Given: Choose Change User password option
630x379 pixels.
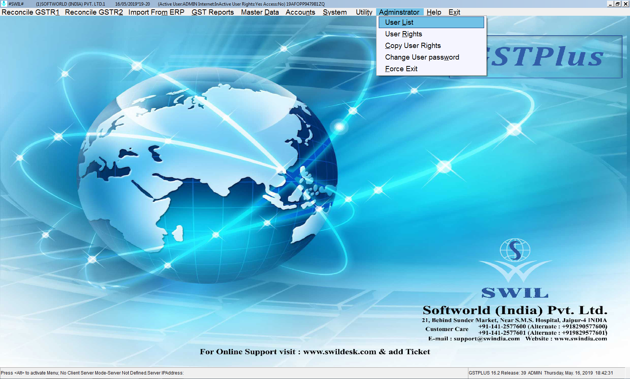Looking at the screenshot, I should point(431,57).
